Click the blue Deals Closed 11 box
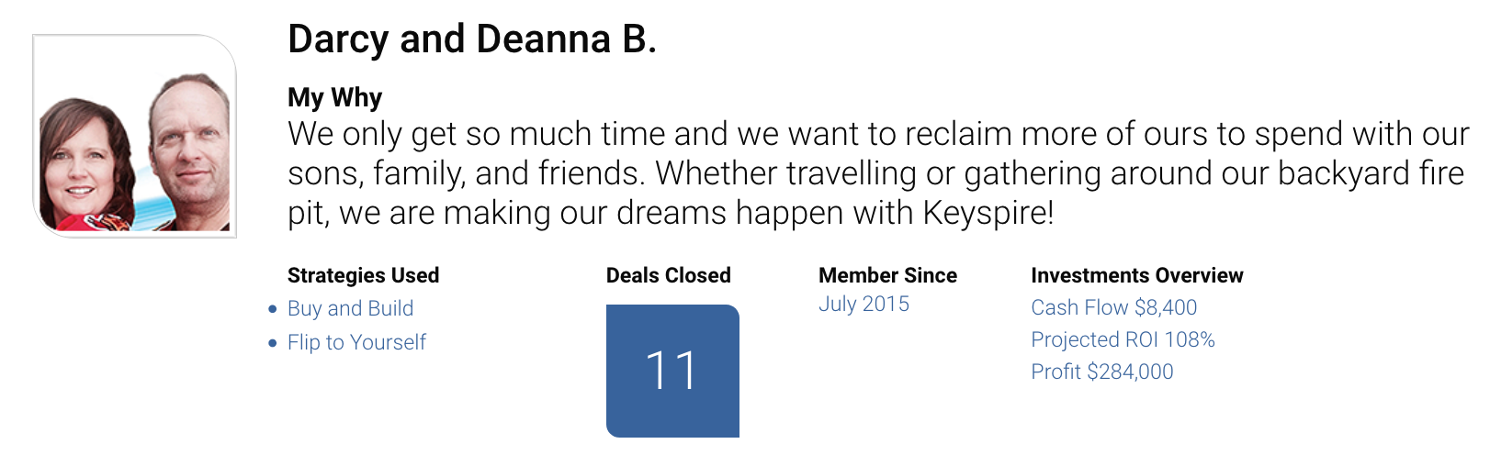Viewport: 1490px width, 455px height. coord(672,371)
